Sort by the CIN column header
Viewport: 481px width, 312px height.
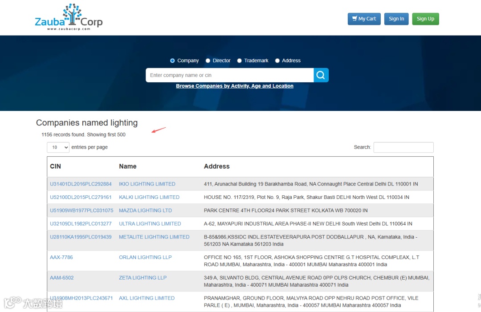pyautogui.click(x=56, y=166)
